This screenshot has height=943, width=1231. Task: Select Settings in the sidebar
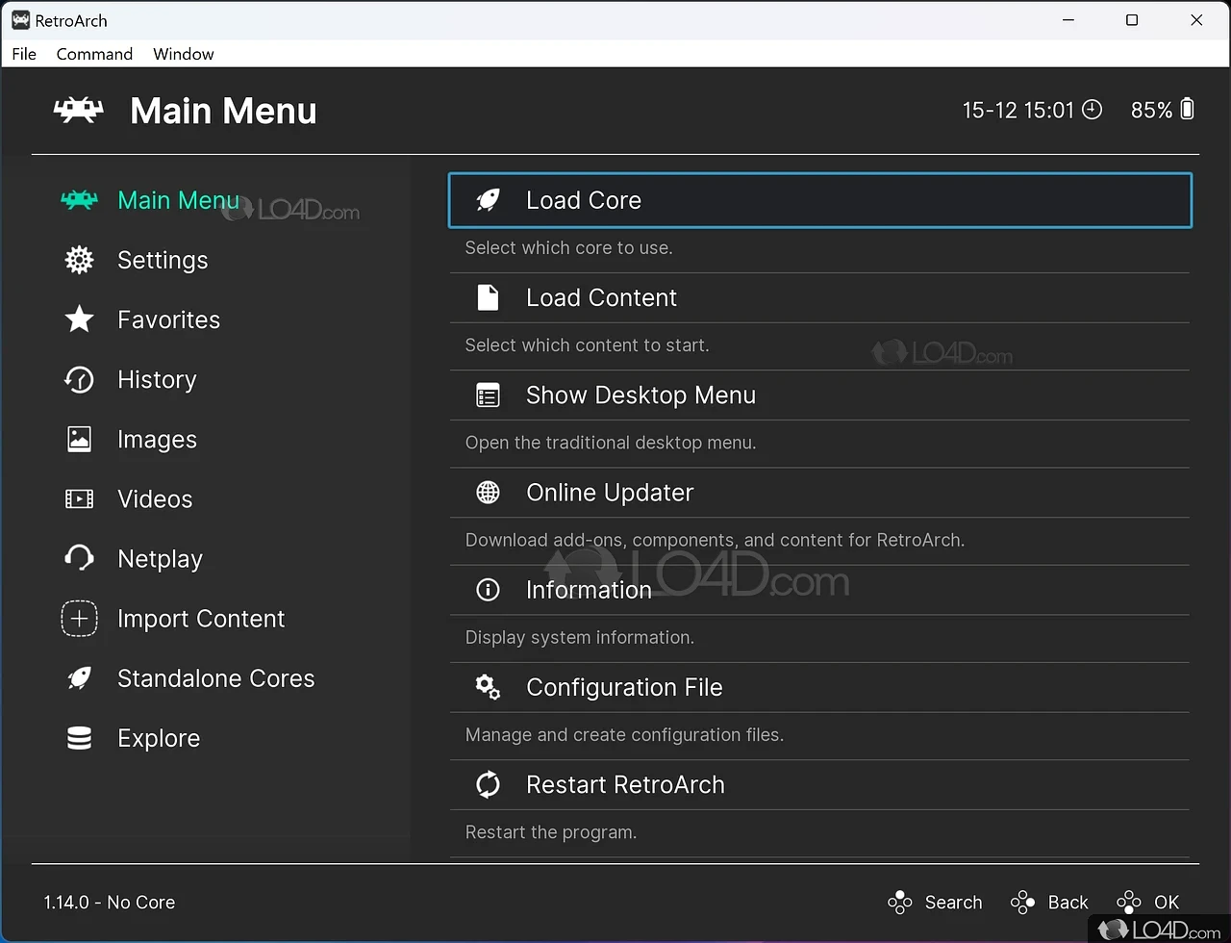coord(163,260)
